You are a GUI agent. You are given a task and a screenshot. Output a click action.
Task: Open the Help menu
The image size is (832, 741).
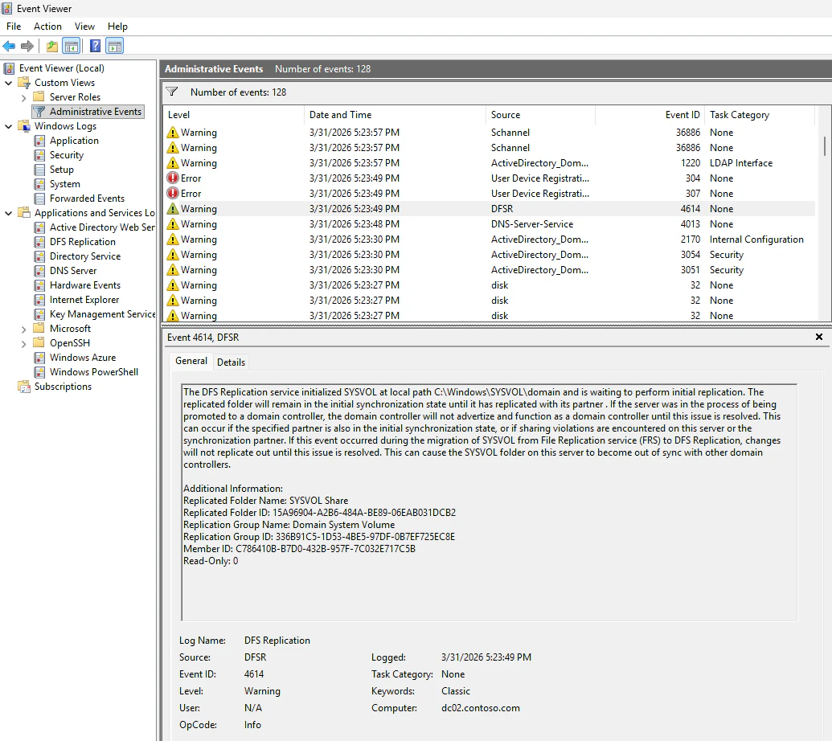117,26
